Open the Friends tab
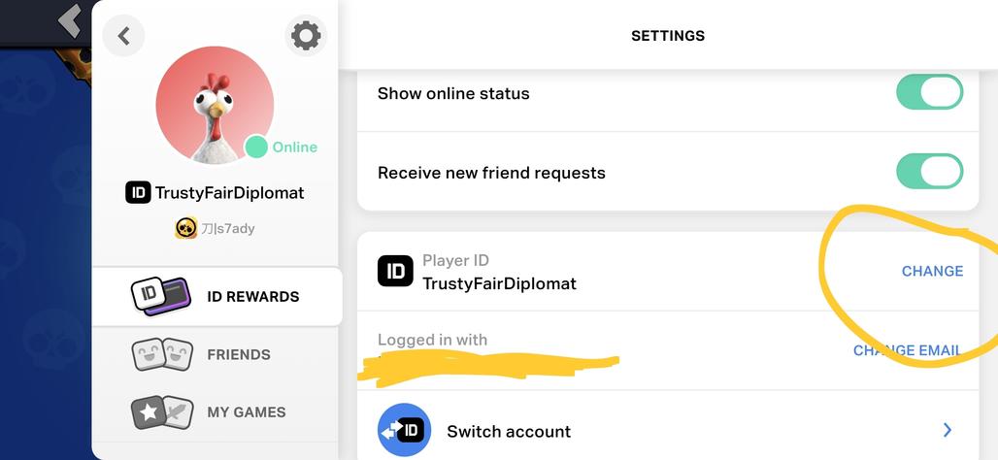998x460 pixels. point(238,355)
